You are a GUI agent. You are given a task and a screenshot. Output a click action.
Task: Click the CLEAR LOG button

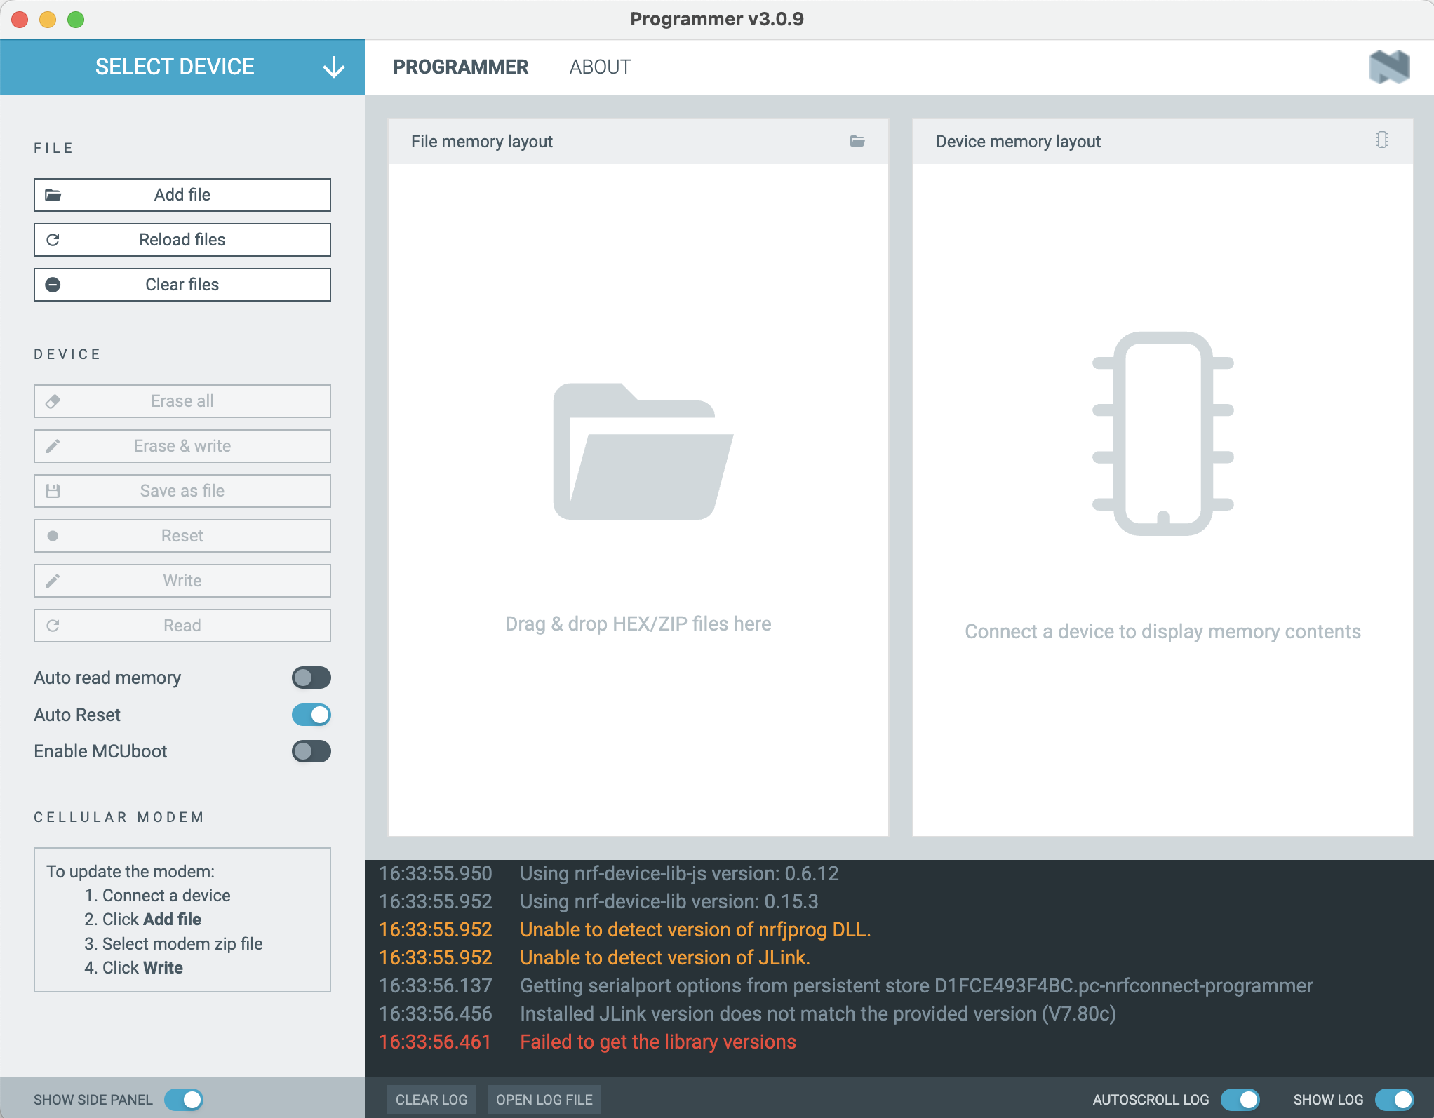431,1098
